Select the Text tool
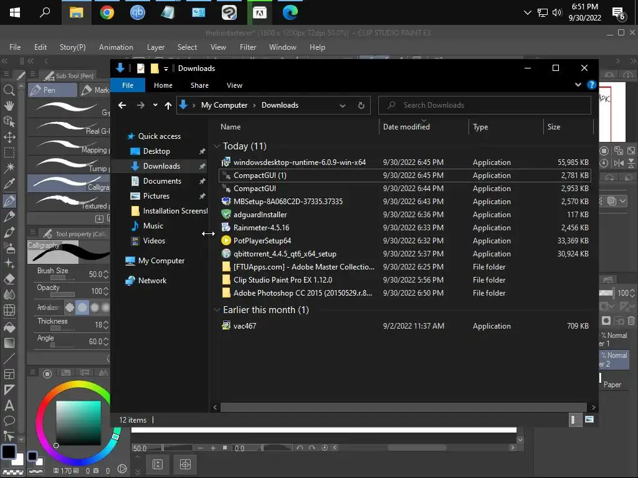This screenshot has width=638, height=478. [9, 405]
